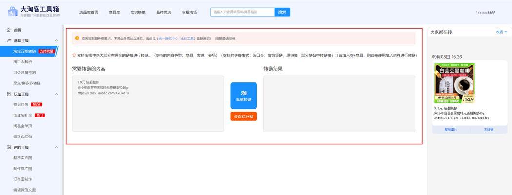Select 淘礼金单页 in sidebar

click(22, 126)
